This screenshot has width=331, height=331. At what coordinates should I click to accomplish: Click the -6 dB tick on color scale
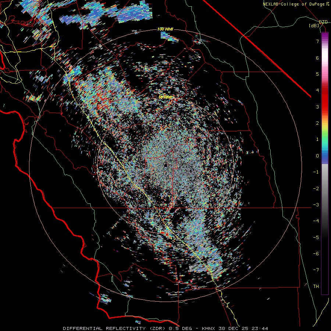pyautogui.click(x=316, y=254)
